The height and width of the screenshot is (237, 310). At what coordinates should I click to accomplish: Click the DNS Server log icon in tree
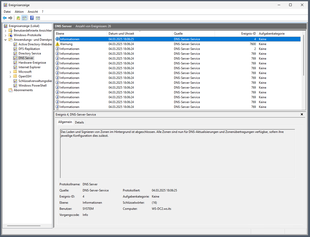pos(15,58)
